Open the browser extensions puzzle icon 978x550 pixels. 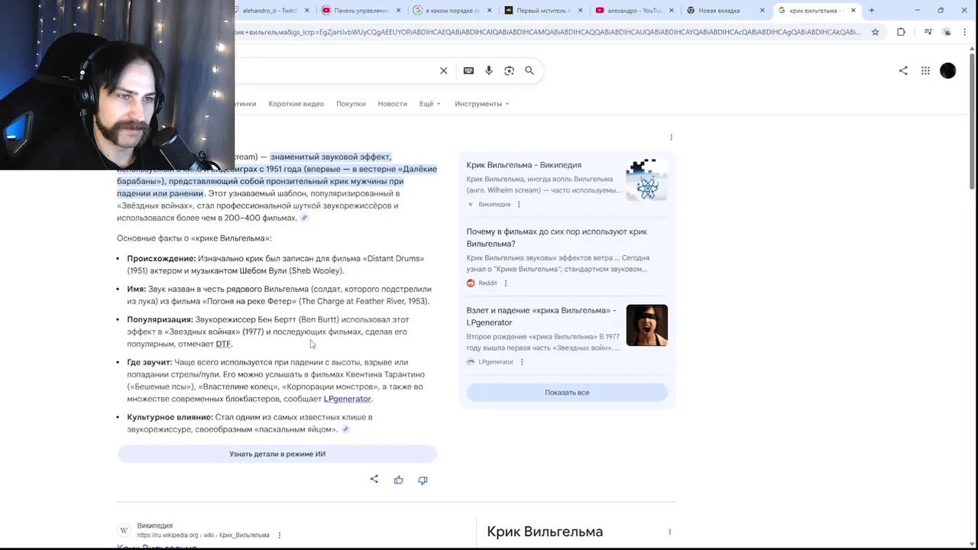(901, 32)
